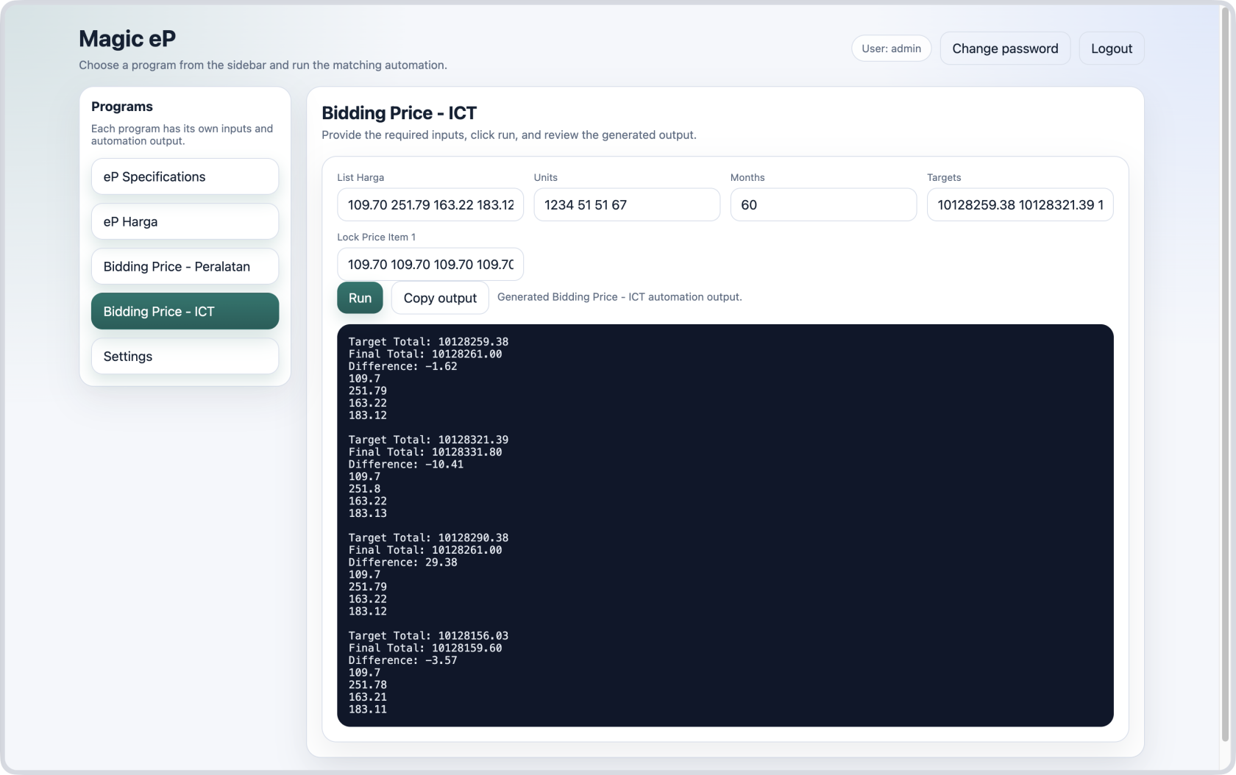
Task: Click the 'Targets' field label
Action: coord(944,177)
